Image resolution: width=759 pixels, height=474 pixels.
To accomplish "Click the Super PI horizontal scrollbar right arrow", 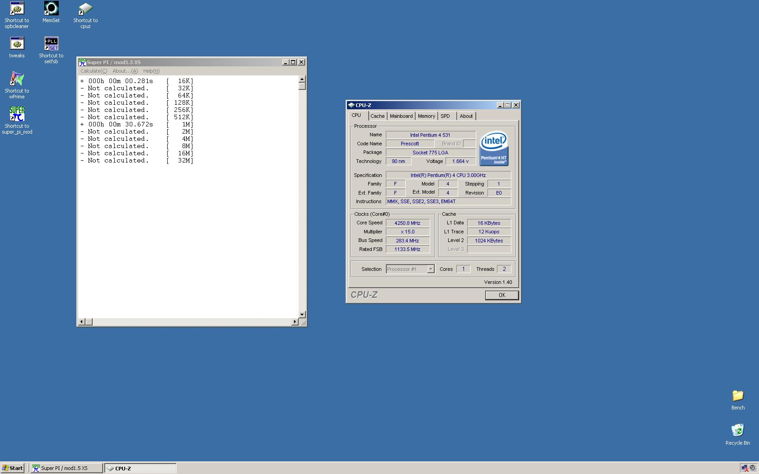I will (x=295, y=322).
